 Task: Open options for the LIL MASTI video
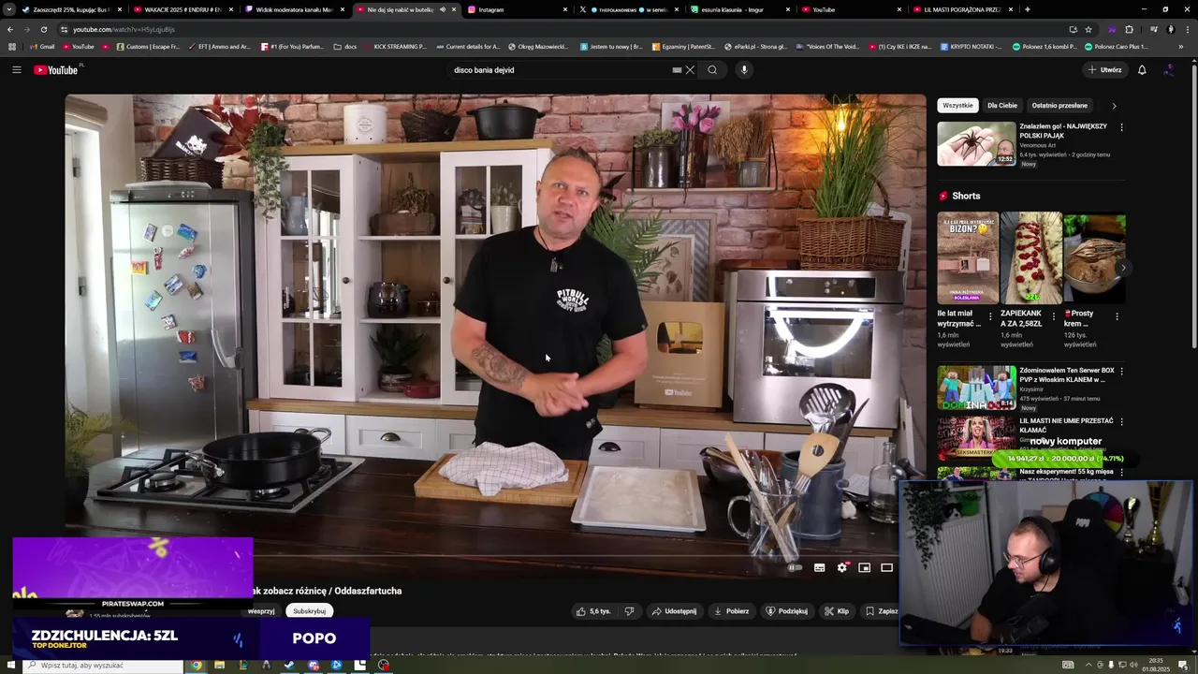click(1121, 422)
